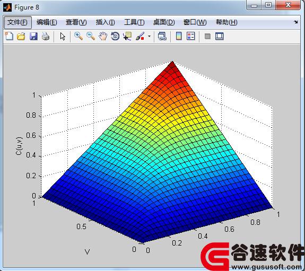Screen dimensions: 305x271
Task: Select the Edit Plot arrow tool
Action: [x=63, y=37]
